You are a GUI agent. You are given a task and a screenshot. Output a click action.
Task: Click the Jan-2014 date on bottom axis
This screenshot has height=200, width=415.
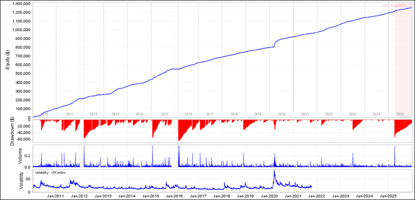[127, 197]
